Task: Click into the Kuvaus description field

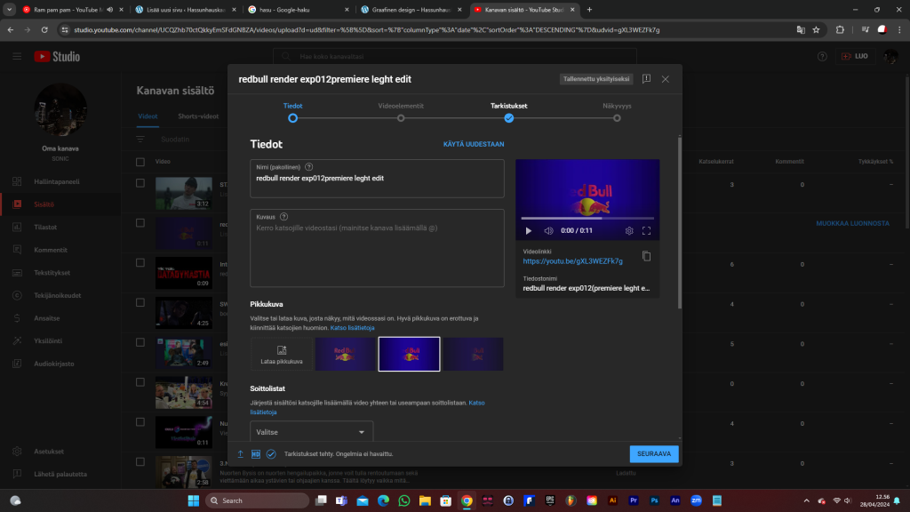Action: coord(377,248)
